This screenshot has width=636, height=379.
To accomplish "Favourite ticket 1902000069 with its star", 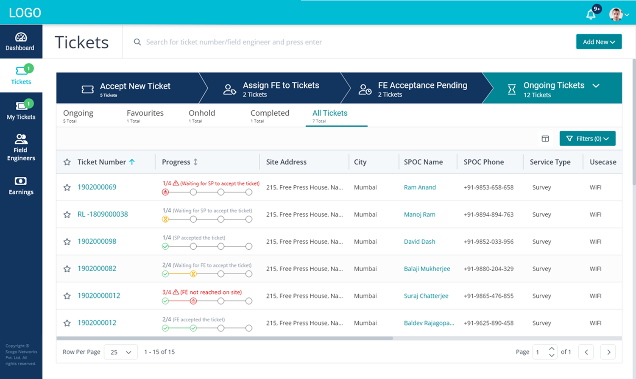I will [x=67, y=187].
